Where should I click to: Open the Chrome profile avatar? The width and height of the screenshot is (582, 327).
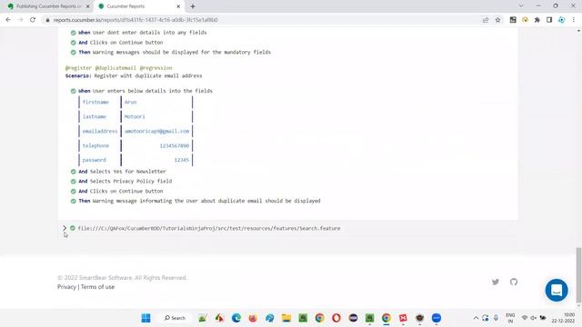[562, 20]
